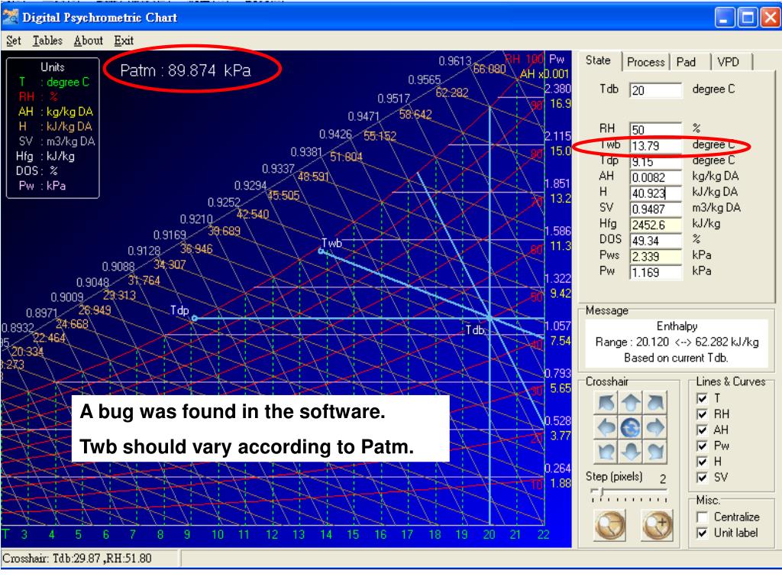The image size is (782, 587).
Task: Move crosshair diagonally down-right
Action: 654,452
